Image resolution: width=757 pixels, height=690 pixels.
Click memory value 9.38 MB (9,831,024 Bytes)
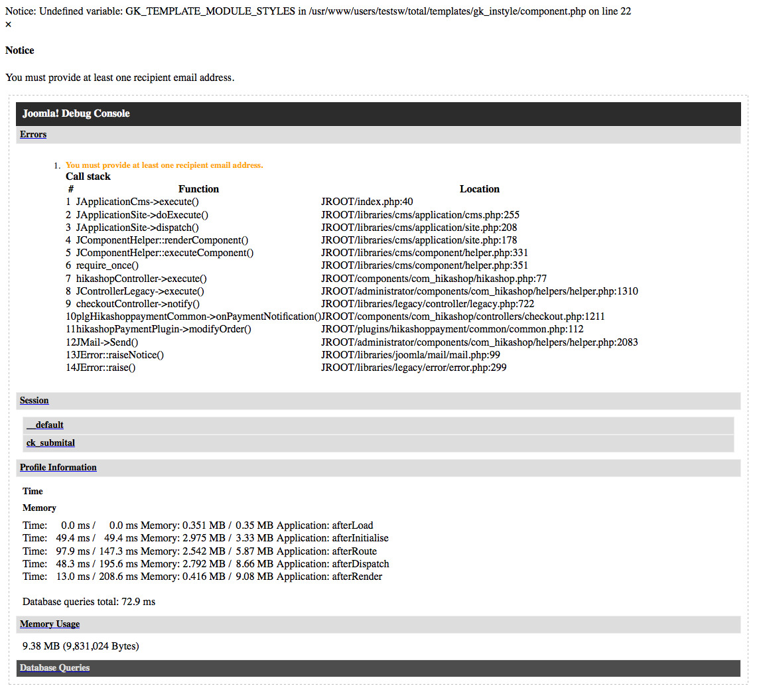click(81, 646)
